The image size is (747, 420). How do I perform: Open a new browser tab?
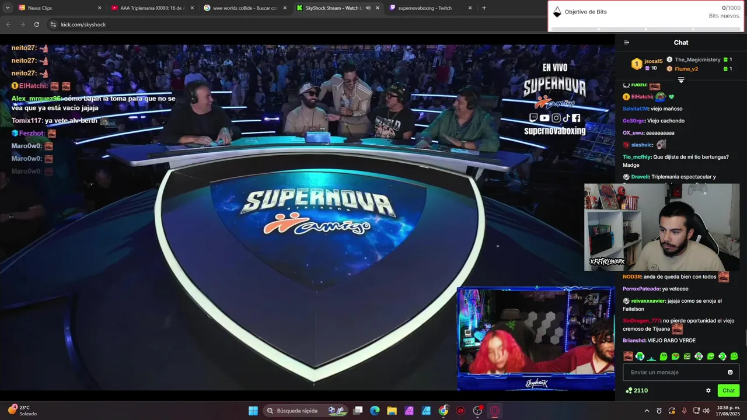pyautogui.click(x=484, y=8)
